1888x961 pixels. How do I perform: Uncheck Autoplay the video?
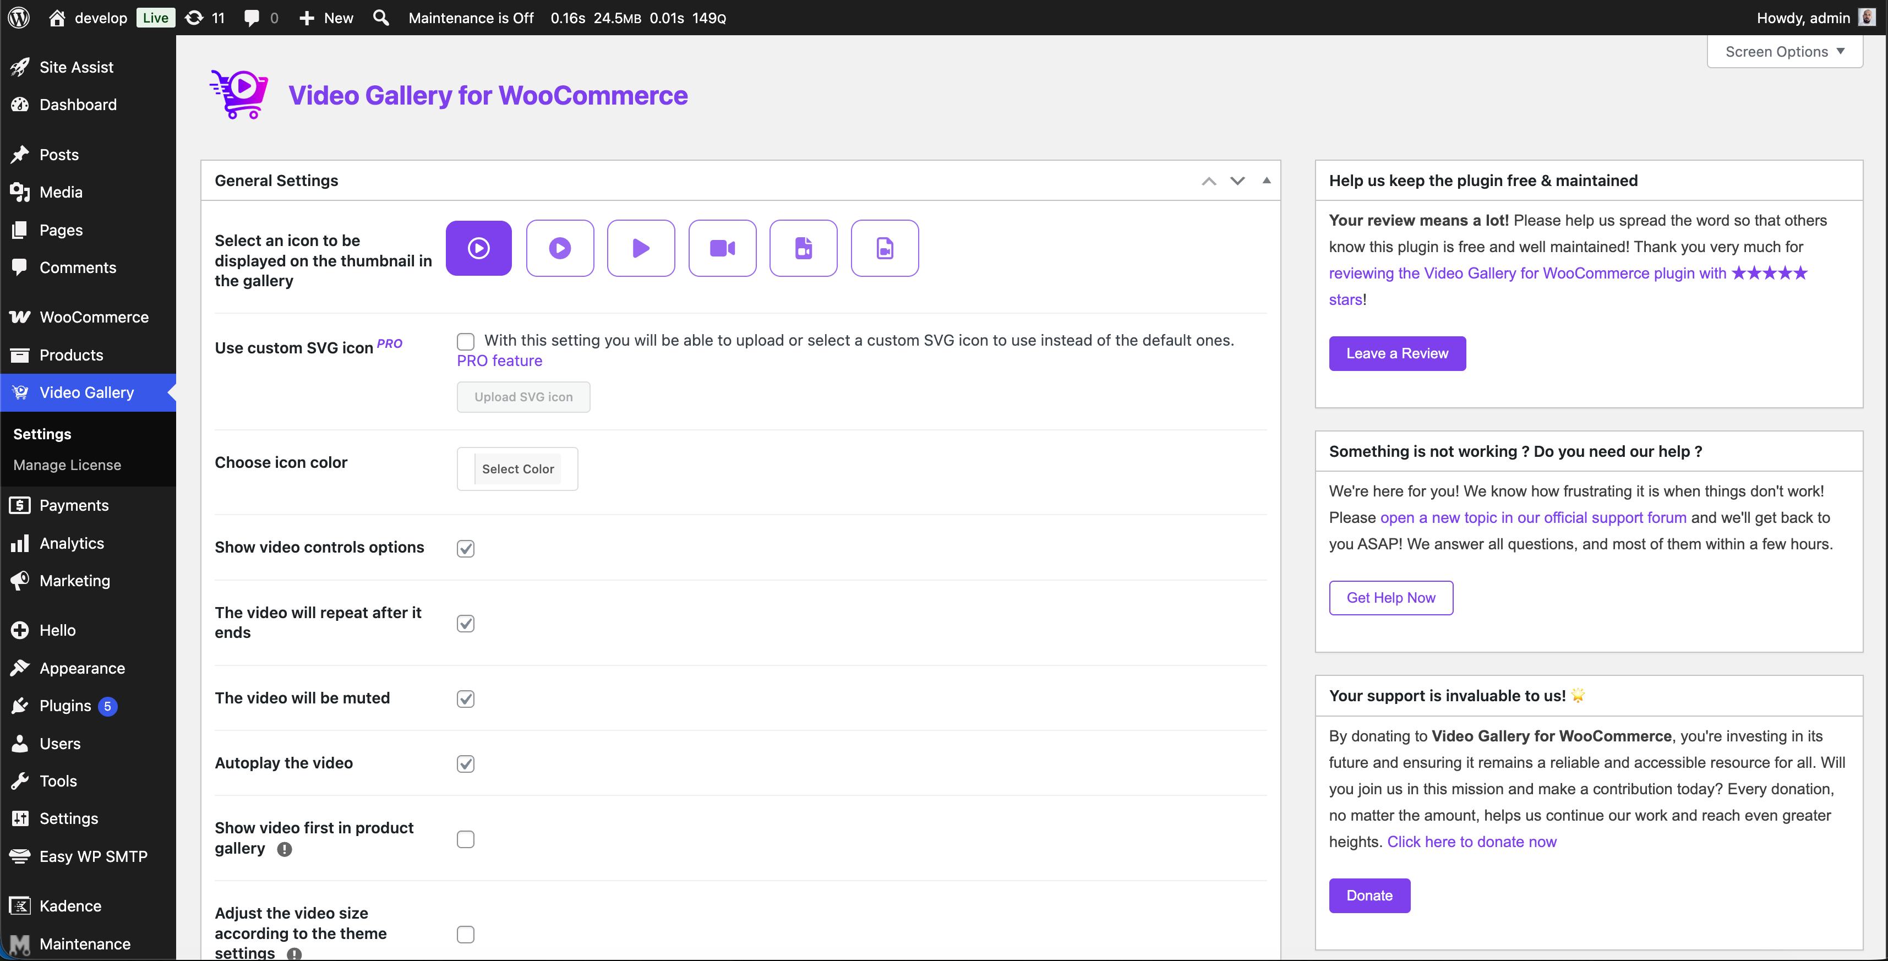click(466, 764)
